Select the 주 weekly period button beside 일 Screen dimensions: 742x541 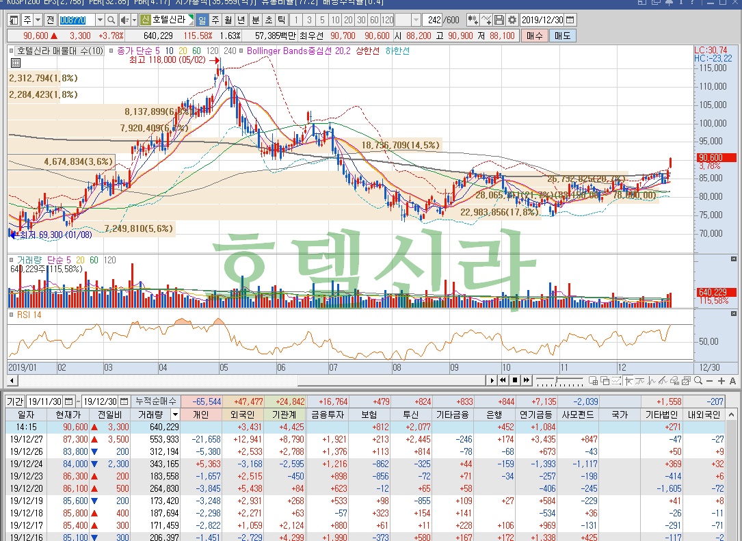click(x=215, y=20)
